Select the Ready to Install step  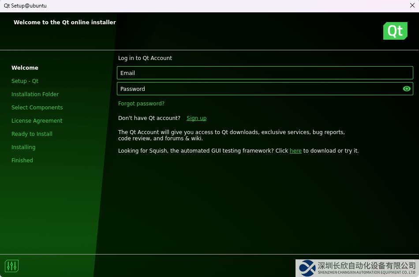(x=32, y=134)
